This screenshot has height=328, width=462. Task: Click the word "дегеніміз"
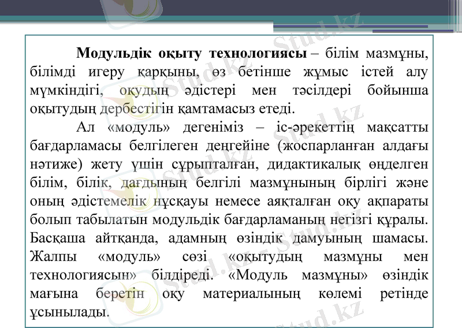coord(213,128)
